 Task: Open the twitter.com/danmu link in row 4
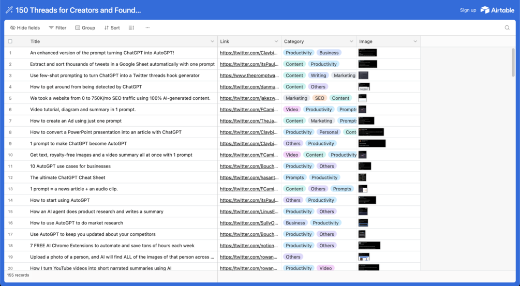[x=249, y=87]
